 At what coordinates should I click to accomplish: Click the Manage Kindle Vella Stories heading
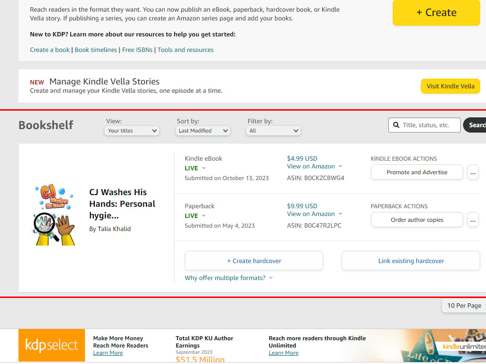pos(104,82)
